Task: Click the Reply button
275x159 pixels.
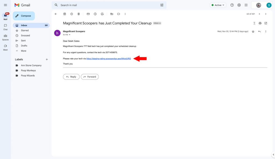Action: [x=71, y=77]
